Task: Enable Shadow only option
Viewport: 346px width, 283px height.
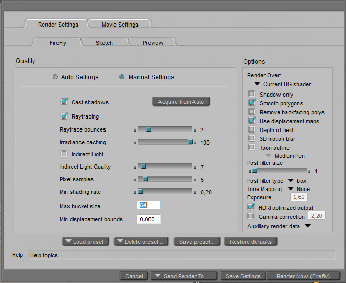Action: pyautogui.click(x=251, y=94)
